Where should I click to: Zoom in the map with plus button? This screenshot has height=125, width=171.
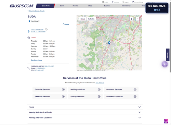(x=131, y=19)
